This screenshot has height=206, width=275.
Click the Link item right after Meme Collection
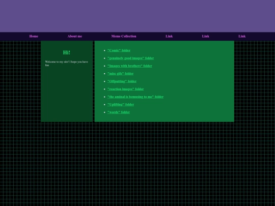pos(169,36)
